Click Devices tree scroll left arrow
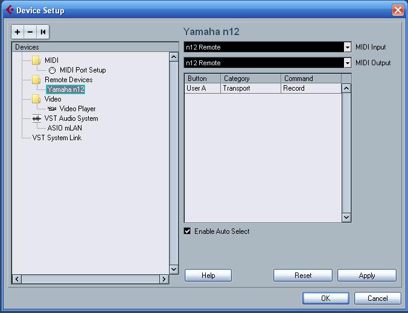 [x=17, y=279]
